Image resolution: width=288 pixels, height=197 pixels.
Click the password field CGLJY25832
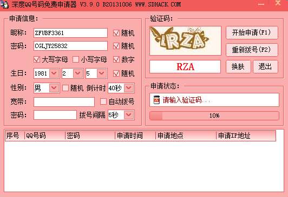(x=70, y=46)
